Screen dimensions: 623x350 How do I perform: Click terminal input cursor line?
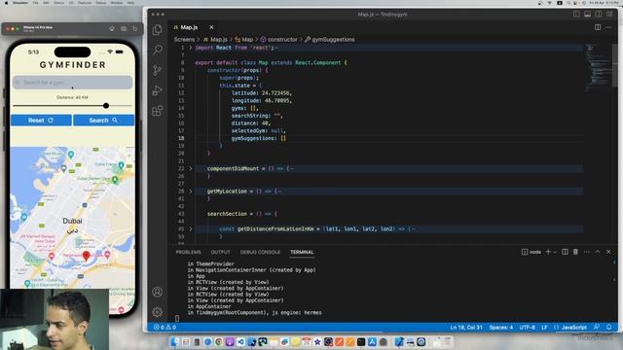pyautogui.click(x=177, y=318)
